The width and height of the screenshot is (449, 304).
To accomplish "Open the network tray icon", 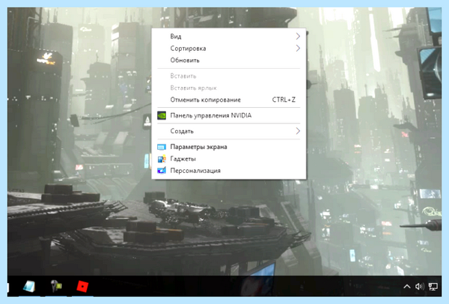I will (x=433, y=287).
